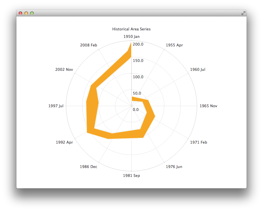Screen dimensions: 263x211
Task: Select the 1997 Jul label on the left
Action: [56, 106]
